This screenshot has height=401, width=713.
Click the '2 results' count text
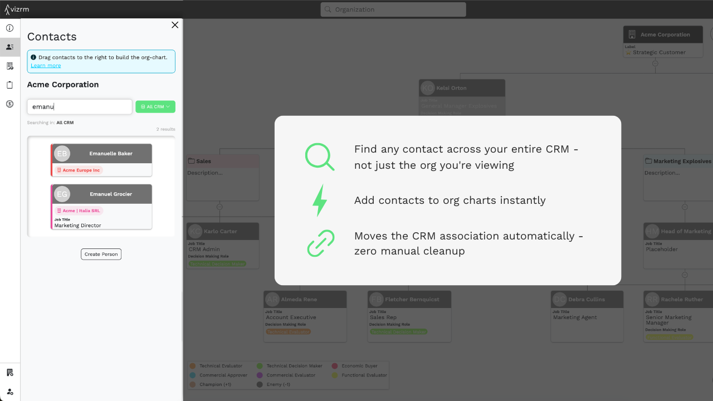pos(165,129)
